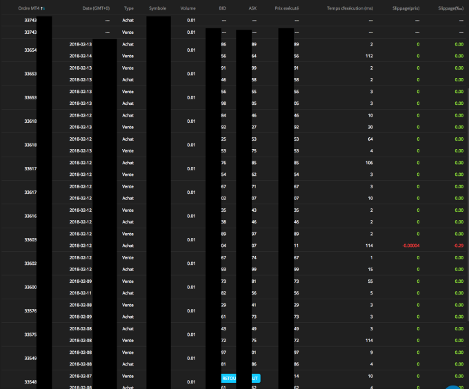Click execution time value 55
469x389 pixels.
coord(370,281)
